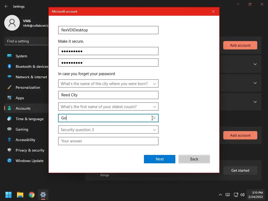
Task: Click the volume speaker tray icon
Action: pyautogui.click(x=242, y=195)
